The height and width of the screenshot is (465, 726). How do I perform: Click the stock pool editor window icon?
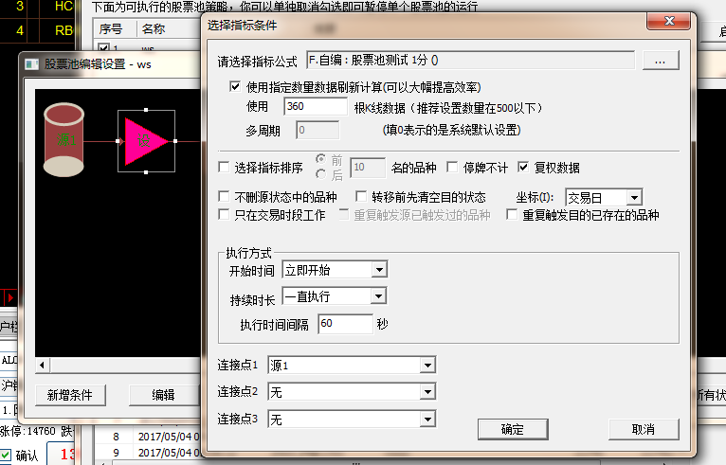click(31, 63)
